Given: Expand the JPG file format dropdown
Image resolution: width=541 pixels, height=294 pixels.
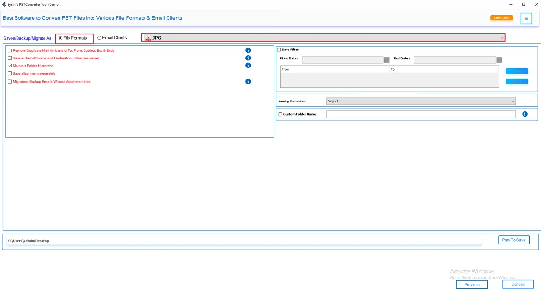Looking at the screenshot, I should click(323, 38).
